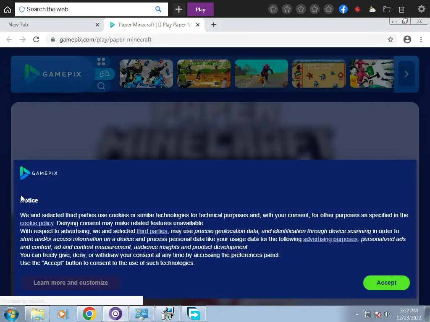The image size is (430, 322).
Task: Open the third parties link
Action: (152, 231)
